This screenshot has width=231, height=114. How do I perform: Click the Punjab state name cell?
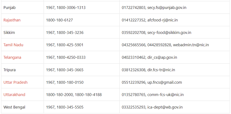coord(10,8)
